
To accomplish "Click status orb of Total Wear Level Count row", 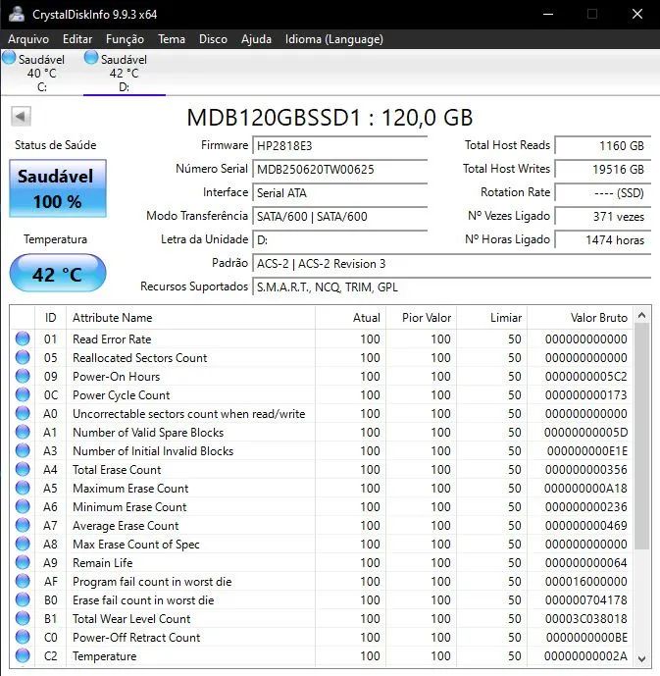I will (x=23, y=619).
